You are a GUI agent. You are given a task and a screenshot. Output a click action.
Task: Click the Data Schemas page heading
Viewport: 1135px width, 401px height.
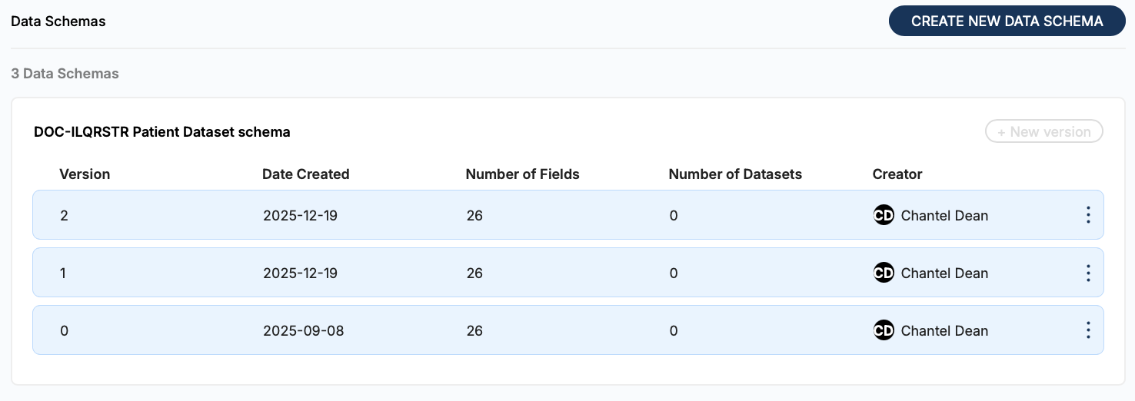(58, 22)
